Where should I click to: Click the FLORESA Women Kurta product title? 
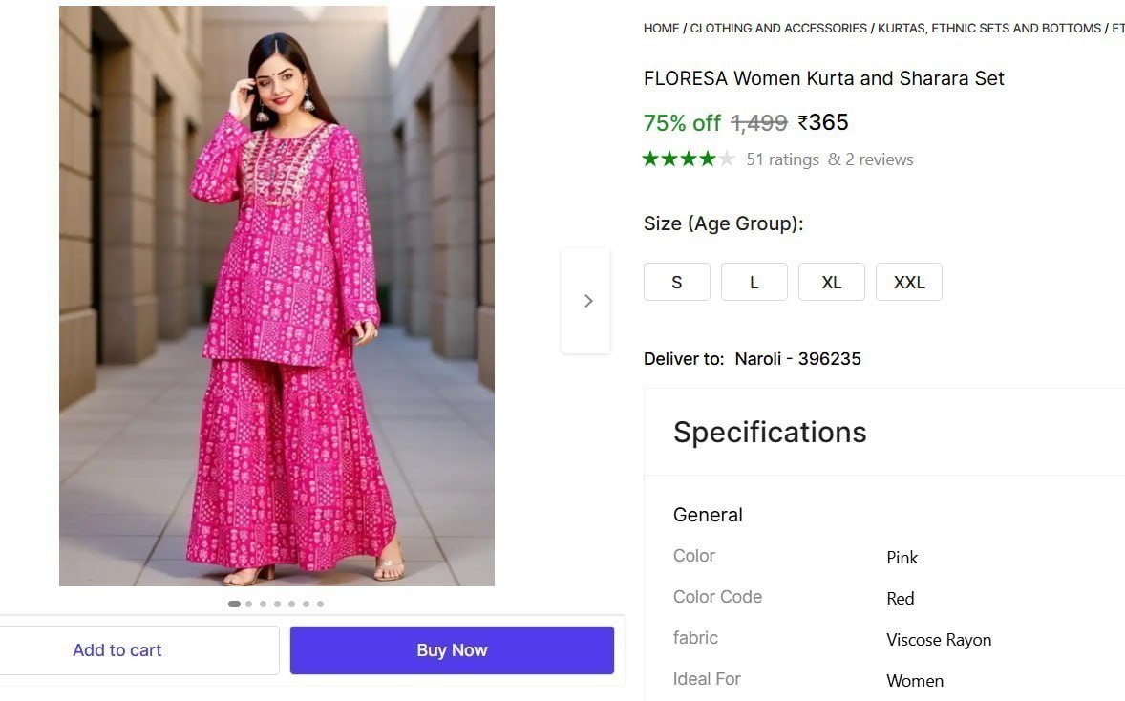pos(823,78)
